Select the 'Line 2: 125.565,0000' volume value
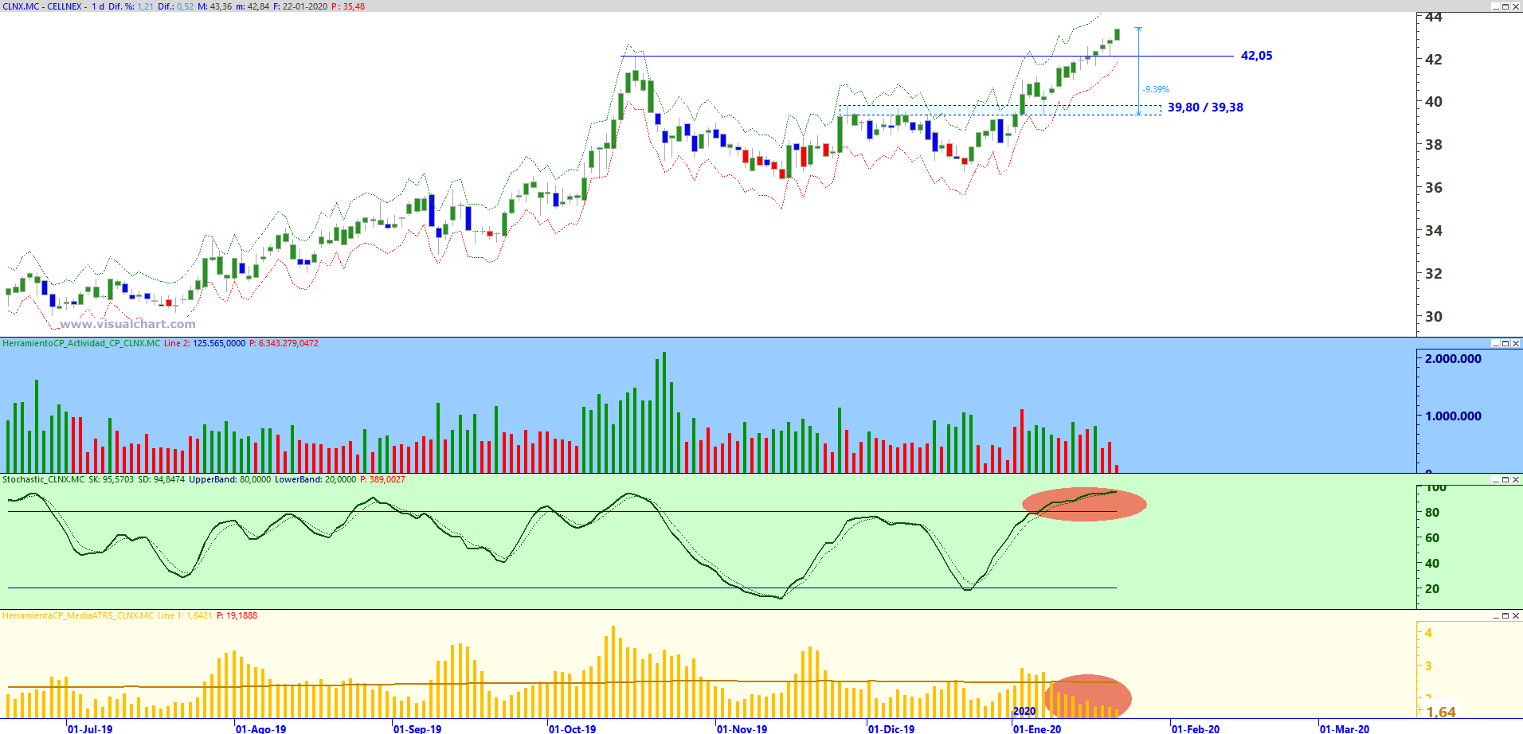The height and width of the screenshot is (734, 1523). coord(205,343)
